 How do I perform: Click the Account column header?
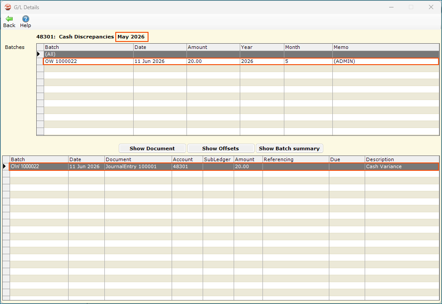(x=187, y=159)
